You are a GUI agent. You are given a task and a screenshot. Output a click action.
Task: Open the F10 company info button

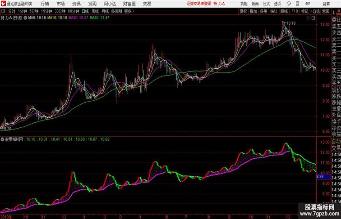point(295,11)
